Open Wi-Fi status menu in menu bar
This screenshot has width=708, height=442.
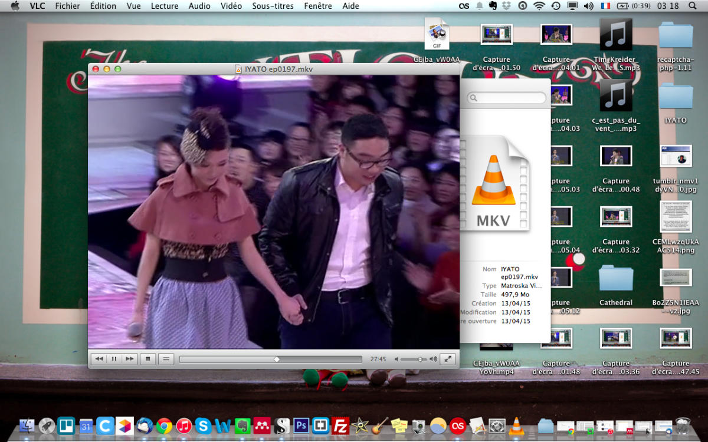(539, 6)
